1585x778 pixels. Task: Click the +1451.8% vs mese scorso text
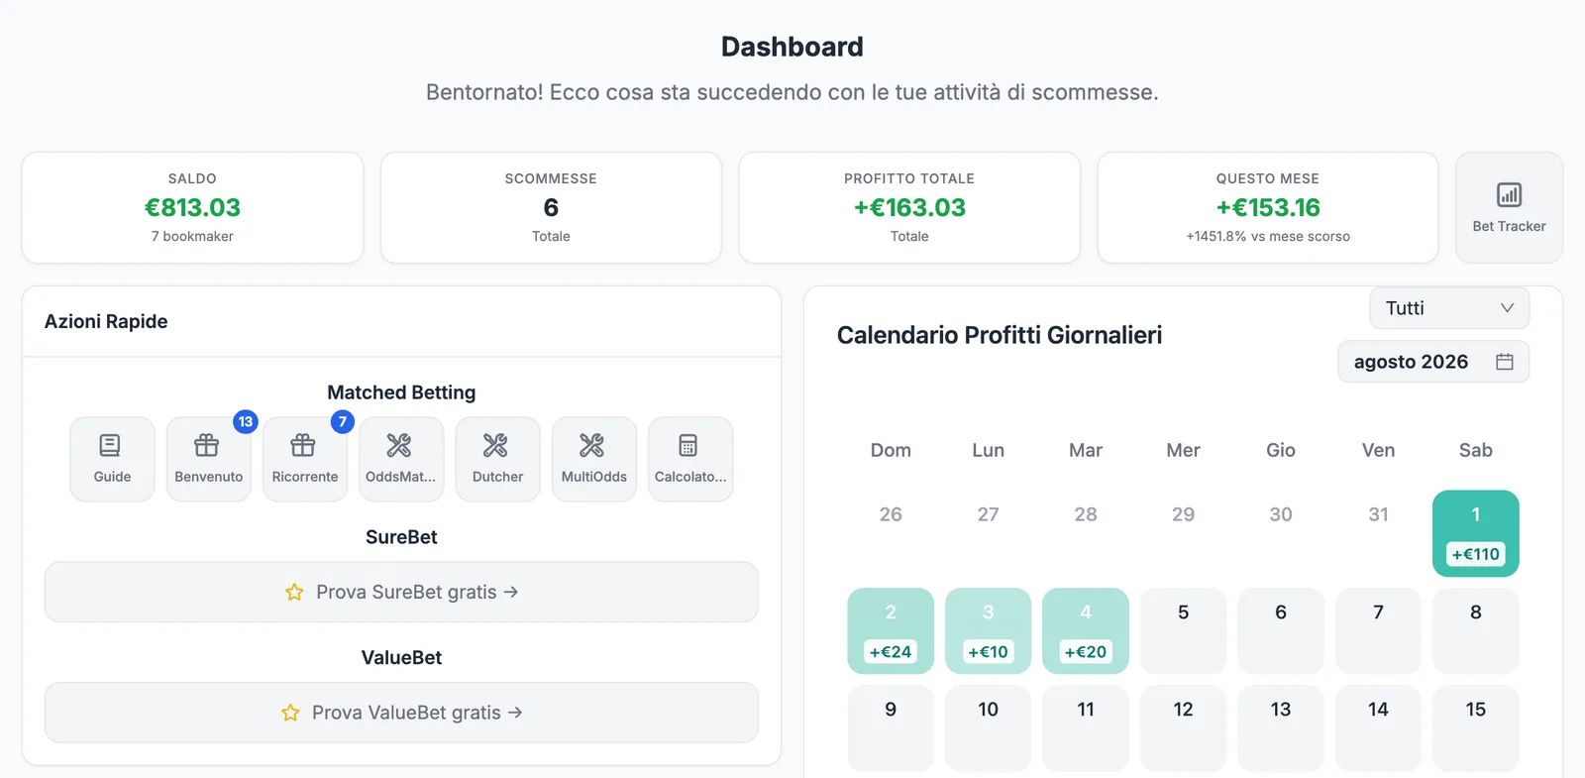1268,236
